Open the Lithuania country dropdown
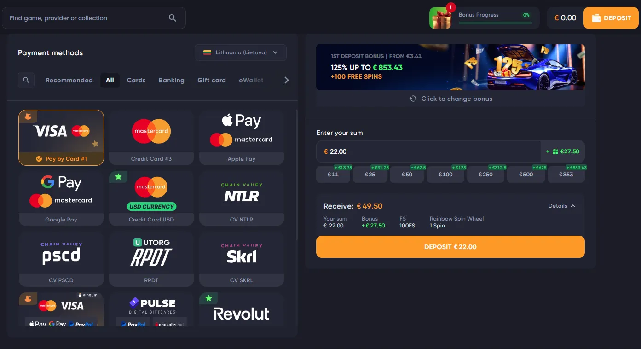641x349 pixels. point(241,52)
